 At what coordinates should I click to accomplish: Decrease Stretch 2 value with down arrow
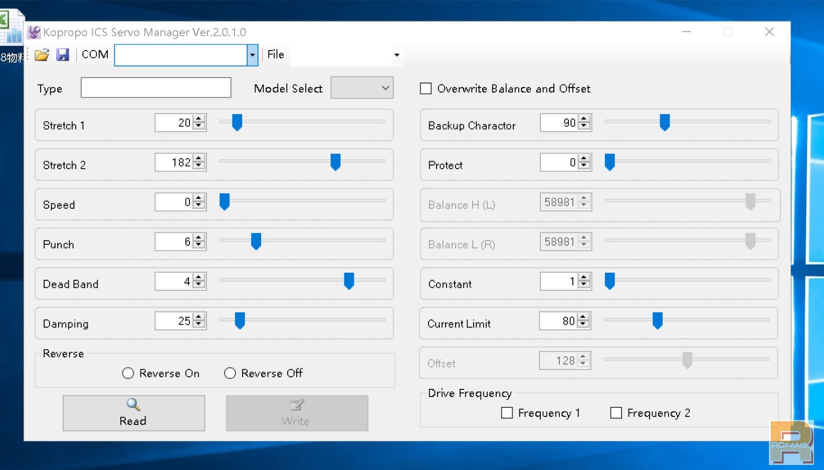click(x=199, y=166)
